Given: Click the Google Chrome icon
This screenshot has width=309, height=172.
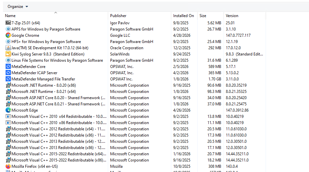Looking at the screenshot, I should coord(8,35).
